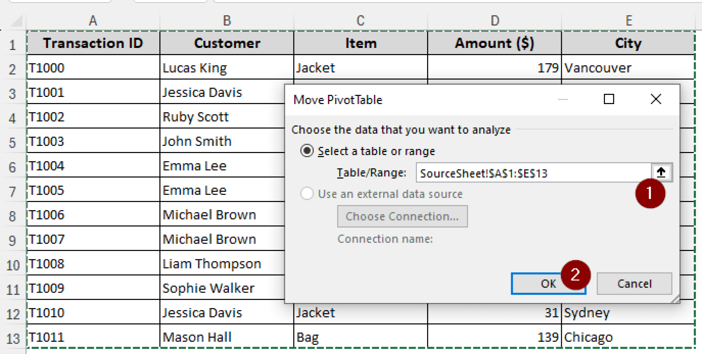Click cell with amount 139
This screenshot has height=354, width=702.
click(494, 337)
